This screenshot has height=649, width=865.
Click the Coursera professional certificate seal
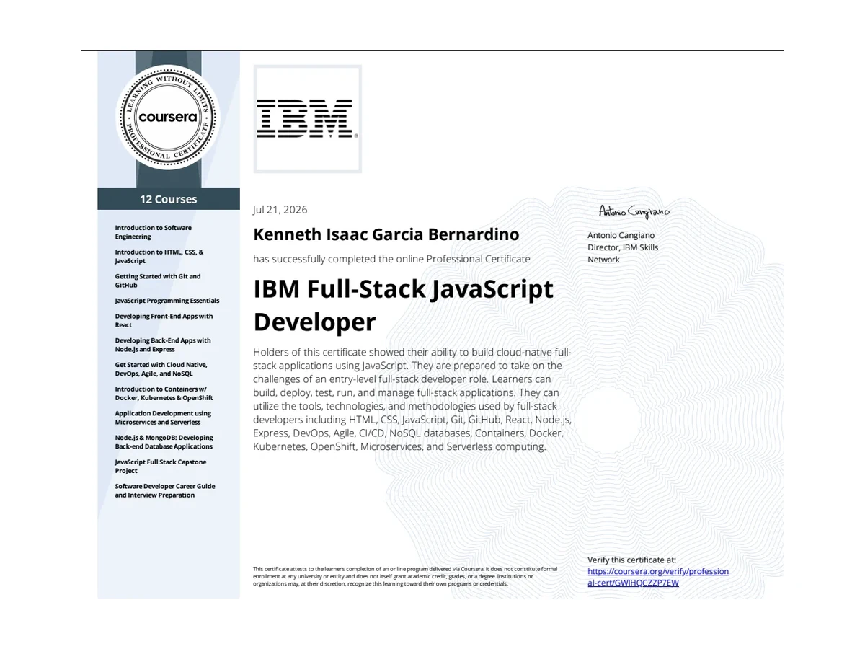point(167,118)
